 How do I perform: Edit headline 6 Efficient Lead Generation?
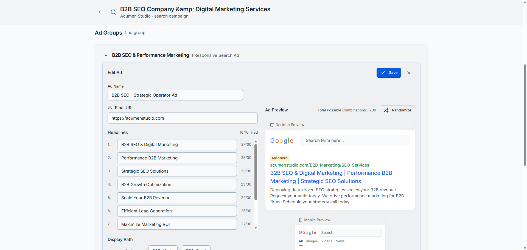(177, 211)
